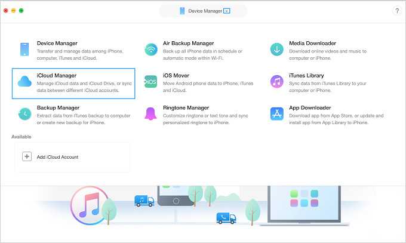Open the Air Backup Manager Wi-Fi icon

[x=151, y=50]
